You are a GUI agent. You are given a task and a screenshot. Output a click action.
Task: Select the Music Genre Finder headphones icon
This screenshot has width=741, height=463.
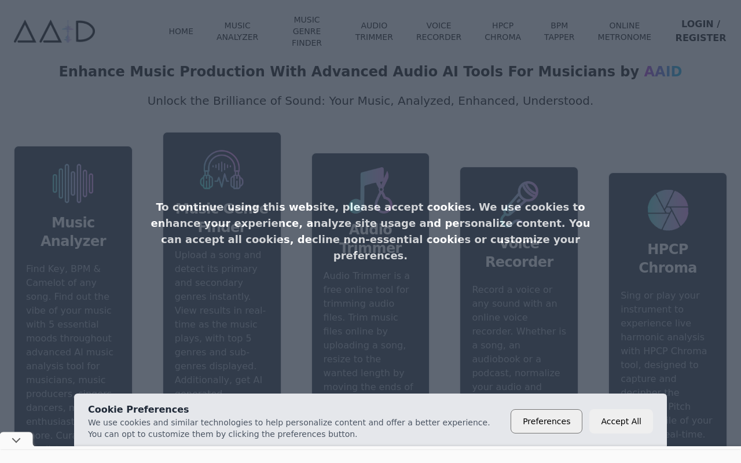click(x=222, y=170)
